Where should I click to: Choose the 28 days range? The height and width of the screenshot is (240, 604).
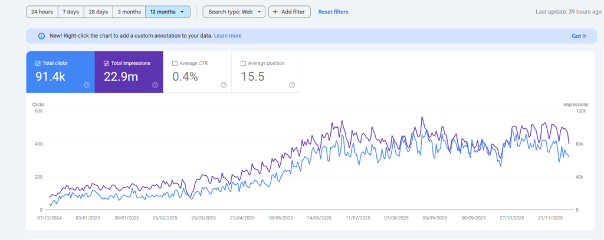[98, 12]
